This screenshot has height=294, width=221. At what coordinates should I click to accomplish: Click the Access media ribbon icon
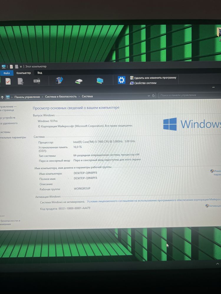coord(60,80)
